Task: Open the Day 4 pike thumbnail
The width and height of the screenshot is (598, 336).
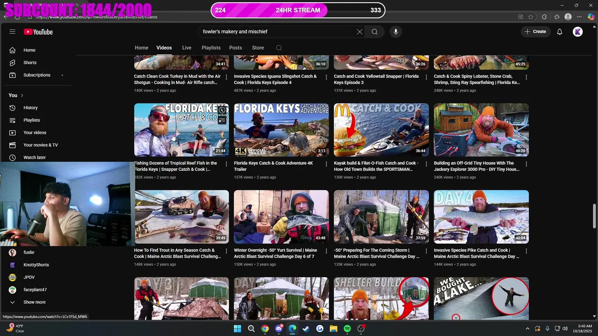Action: 481,217
